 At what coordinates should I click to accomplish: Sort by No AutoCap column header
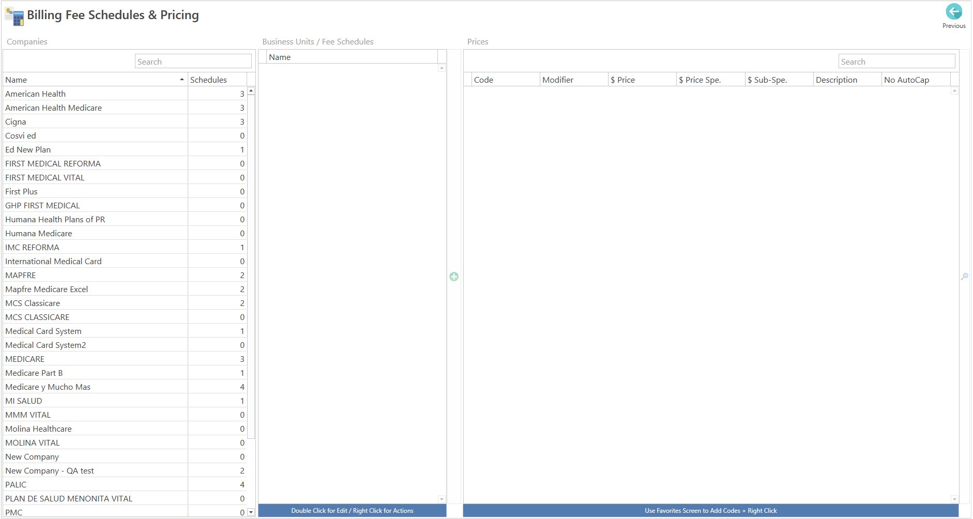tap(916, 80)
